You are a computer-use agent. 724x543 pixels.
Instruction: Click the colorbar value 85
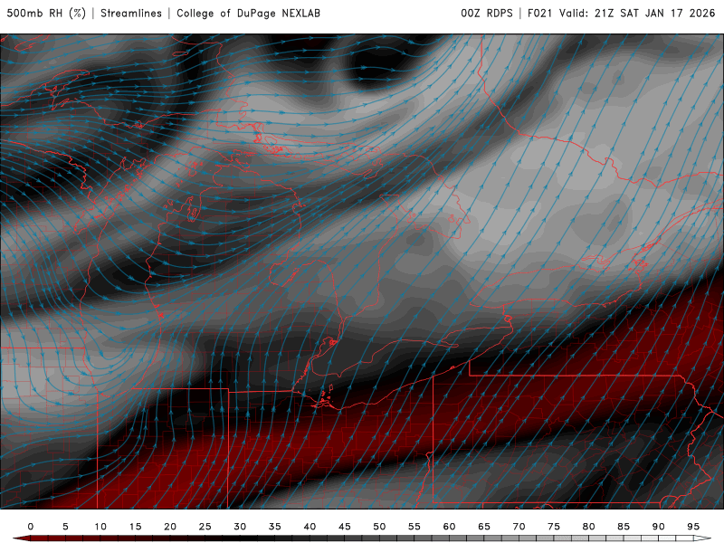point(624,527)
